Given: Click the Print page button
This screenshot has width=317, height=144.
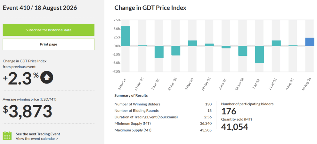Looking at the screenshot, I should pyautogui.click(x=49, y=44).
